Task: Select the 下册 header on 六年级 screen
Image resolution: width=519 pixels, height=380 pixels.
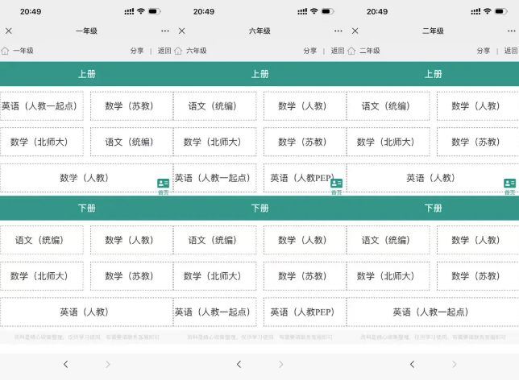Action: coord(259,208)
